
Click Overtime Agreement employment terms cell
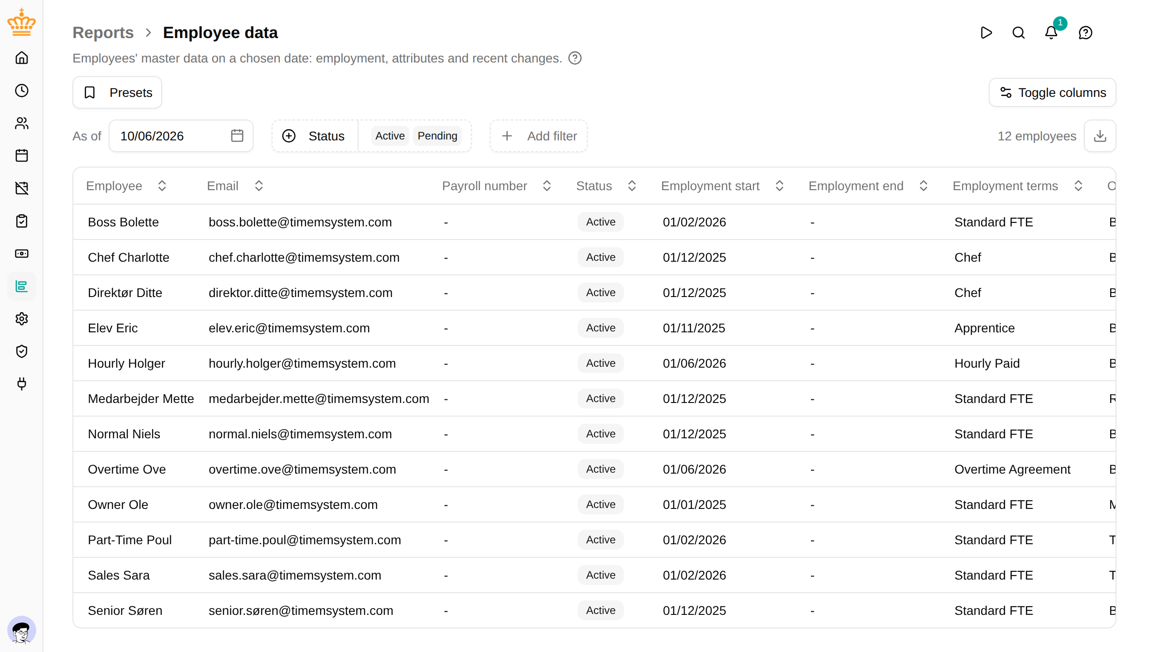pos(1012,469)
